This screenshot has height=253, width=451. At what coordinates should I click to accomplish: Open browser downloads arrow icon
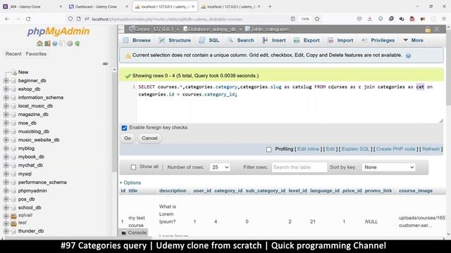click(370, 19)
